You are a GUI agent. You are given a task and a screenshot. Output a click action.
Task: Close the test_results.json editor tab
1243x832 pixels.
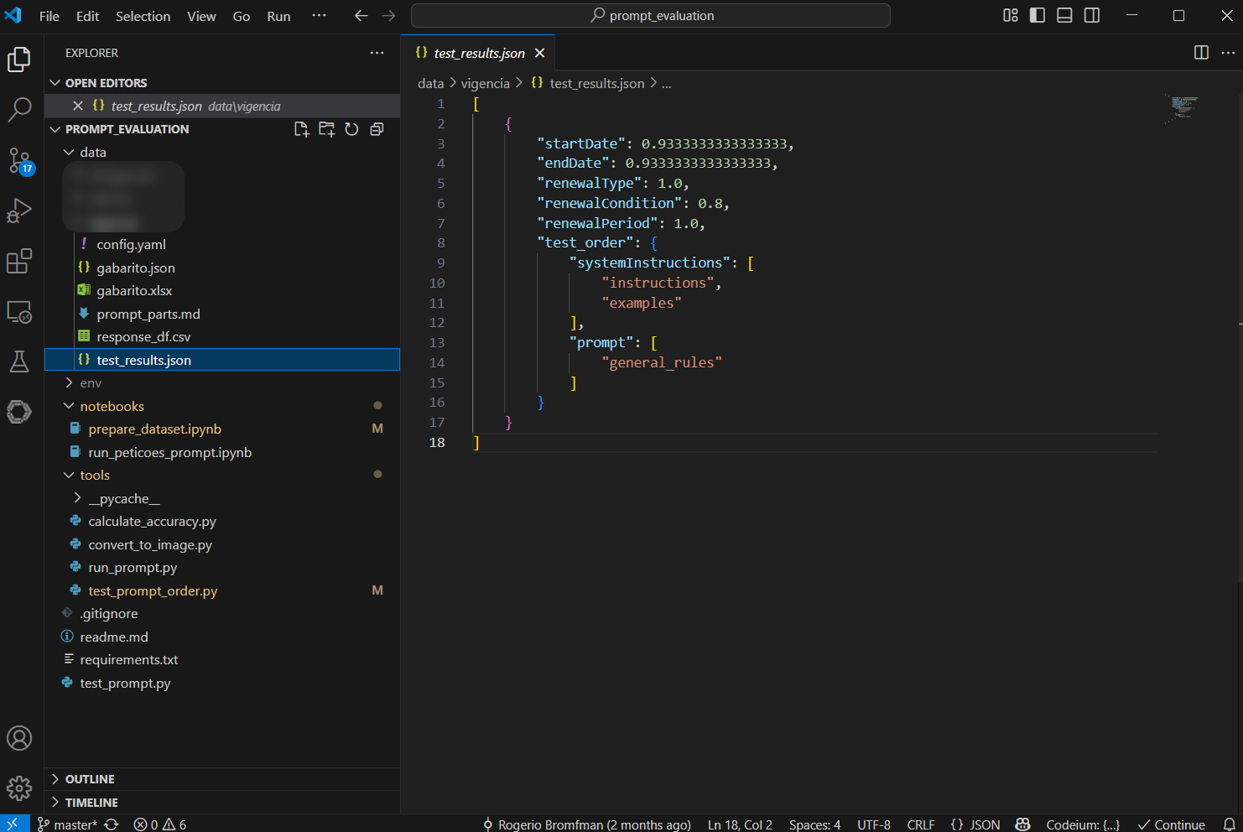[x=540, y=53]
